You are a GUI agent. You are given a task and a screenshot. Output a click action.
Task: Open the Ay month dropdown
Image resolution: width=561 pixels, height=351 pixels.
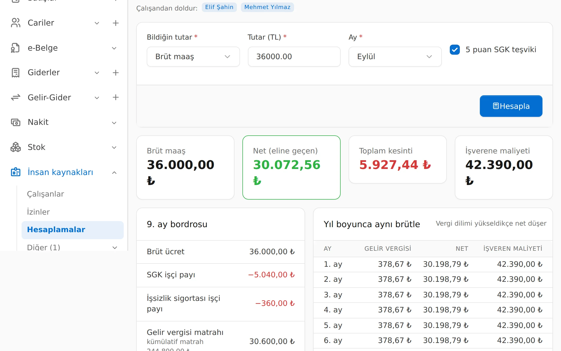pos(395,57)
